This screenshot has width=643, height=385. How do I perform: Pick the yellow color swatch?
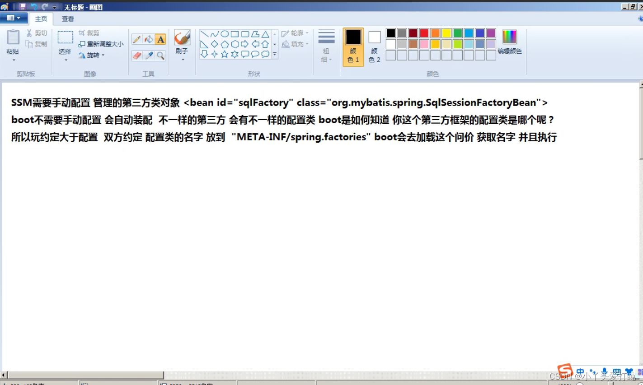[x=446, y=33]
